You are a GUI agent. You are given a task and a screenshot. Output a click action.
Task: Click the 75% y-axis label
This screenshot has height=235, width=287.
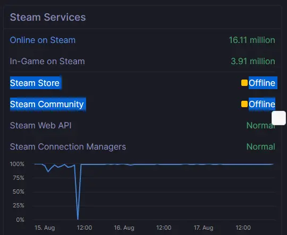19,178
